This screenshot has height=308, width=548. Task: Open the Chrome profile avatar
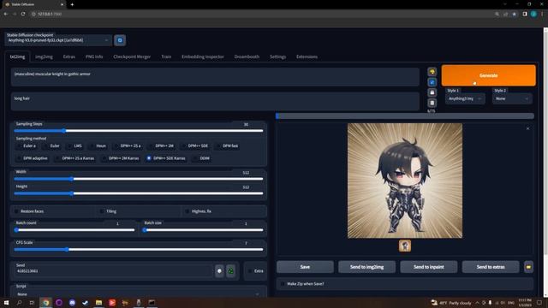pos(533,14)
